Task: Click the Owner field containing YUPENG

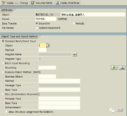Action: click(x=46, y=19)
